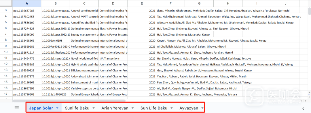This screenshot has height=113, width=311.
Task: Click title cell 'Hybrid whale optimizat'
Action: (84, 65)
